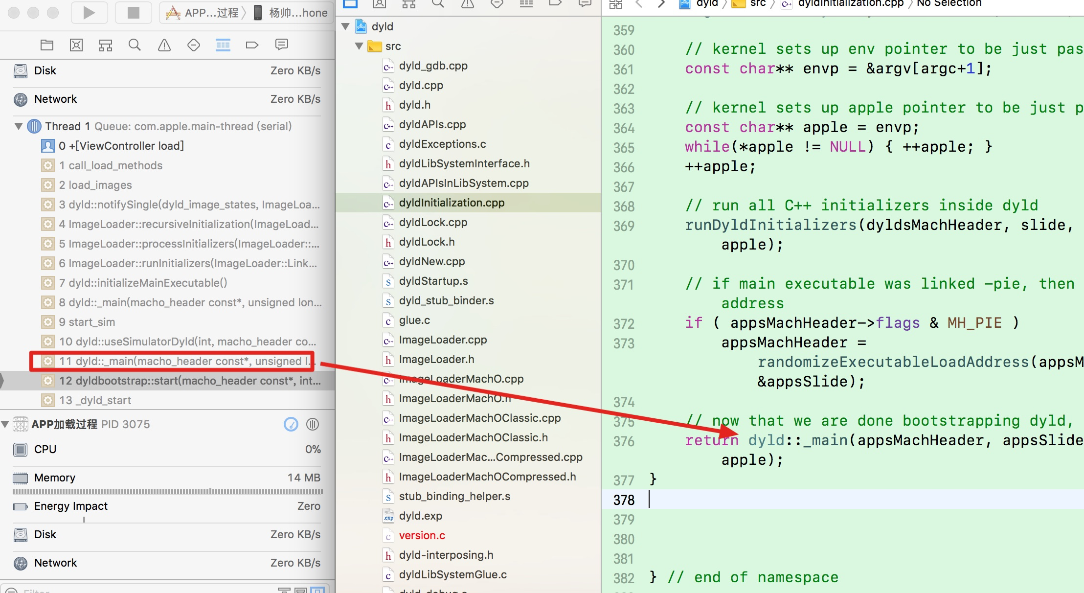Open the Report navigator speech-bubble icon
Image resolution: width=1084 pixels, height=593 pixels.
coord(282,46)
